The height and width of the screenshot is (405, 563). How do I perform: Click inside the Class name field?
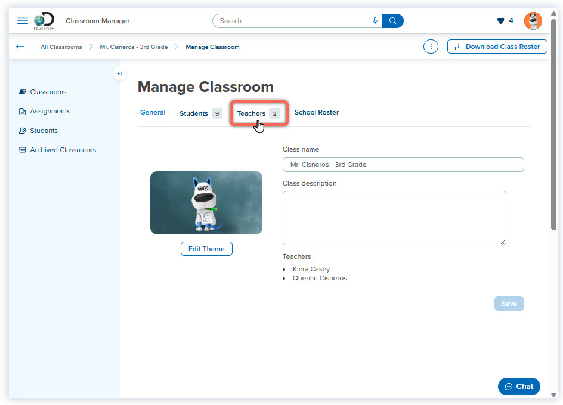403,165
